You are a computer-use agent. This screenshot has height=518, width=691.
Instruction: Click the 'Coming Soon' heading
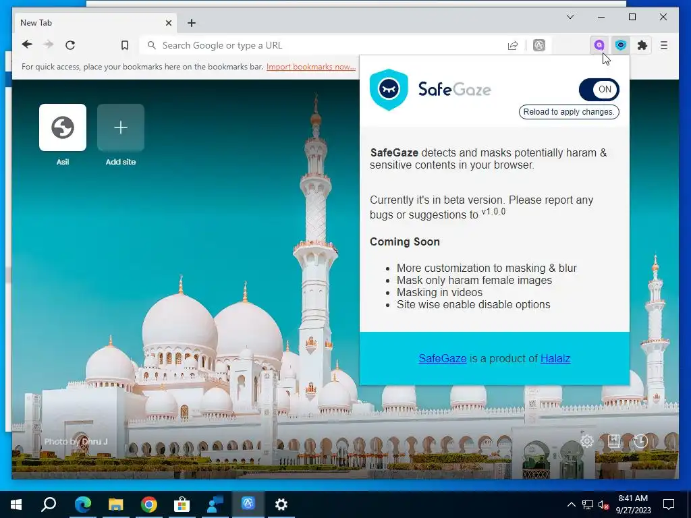[x=405, y=242]
